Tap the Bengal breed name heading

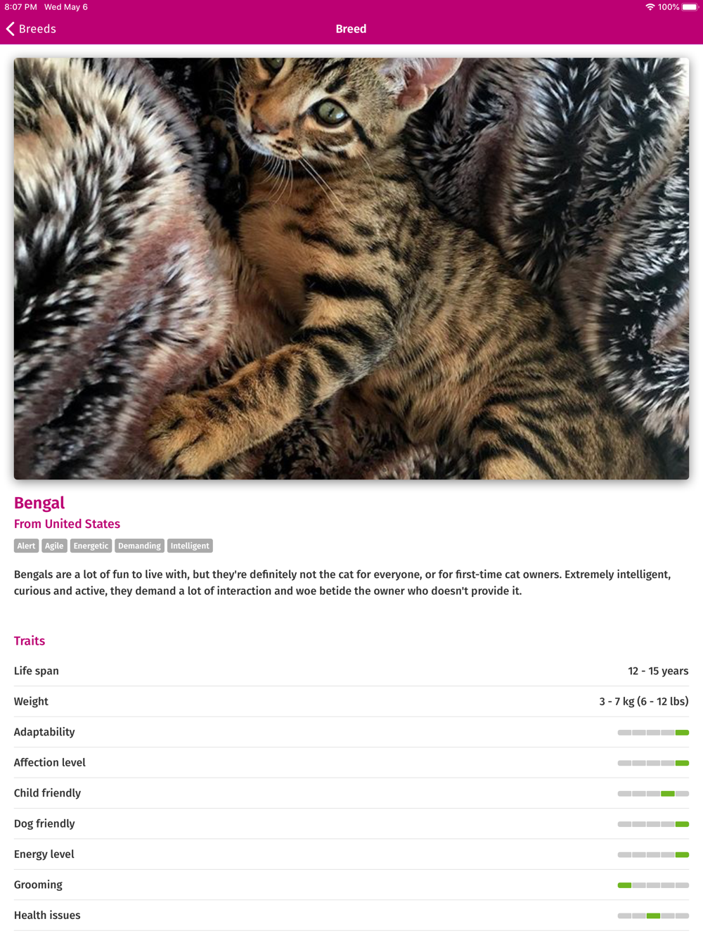pyautogui.click(x=39, y=503)
